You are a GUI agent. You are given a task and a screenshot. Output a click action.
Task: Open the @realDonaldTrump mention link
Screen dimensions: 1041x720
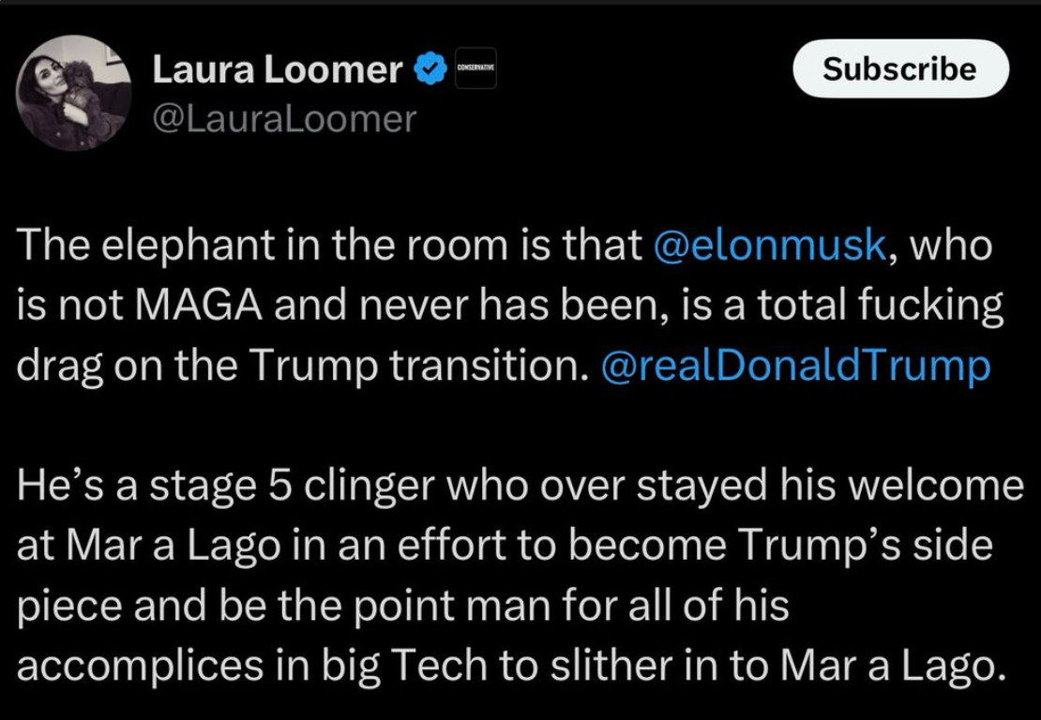click(794, 366)
